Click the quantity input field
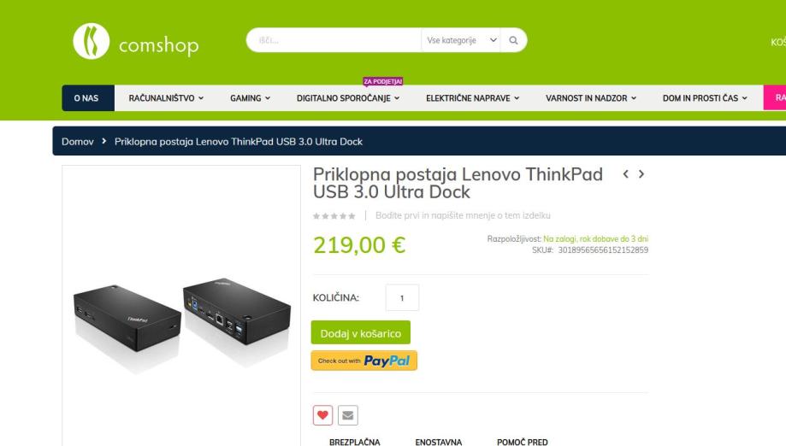Screen dimensions: 786x446 [402, 298]
